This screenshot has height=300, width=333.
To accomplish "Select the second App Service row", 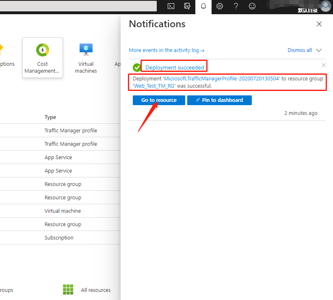I will 60,171.
